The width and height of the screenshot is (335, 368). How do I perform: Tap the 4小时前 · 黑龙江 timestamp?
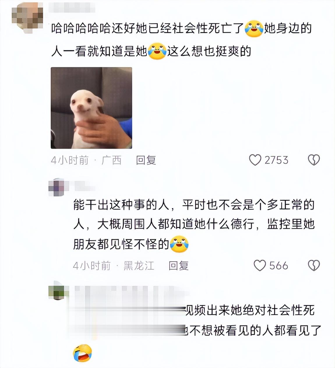[x=114, y=266]
